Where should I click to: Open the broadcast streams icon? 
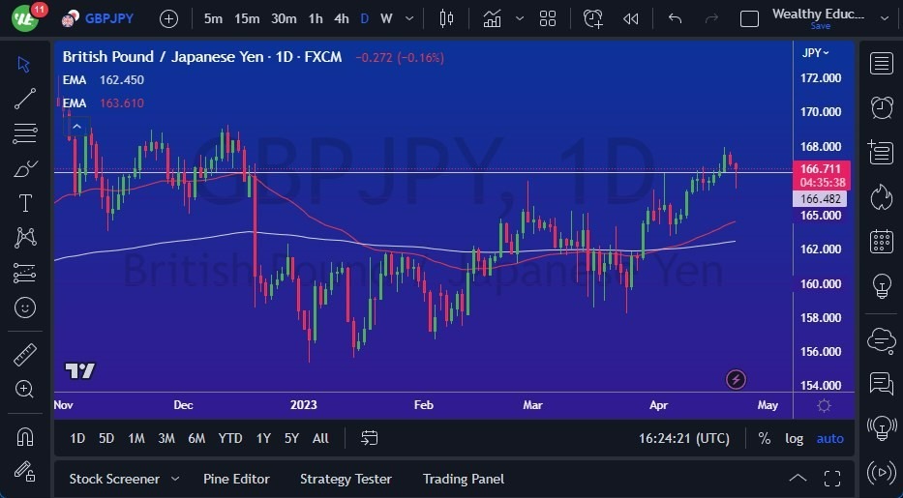coord(882,473)
